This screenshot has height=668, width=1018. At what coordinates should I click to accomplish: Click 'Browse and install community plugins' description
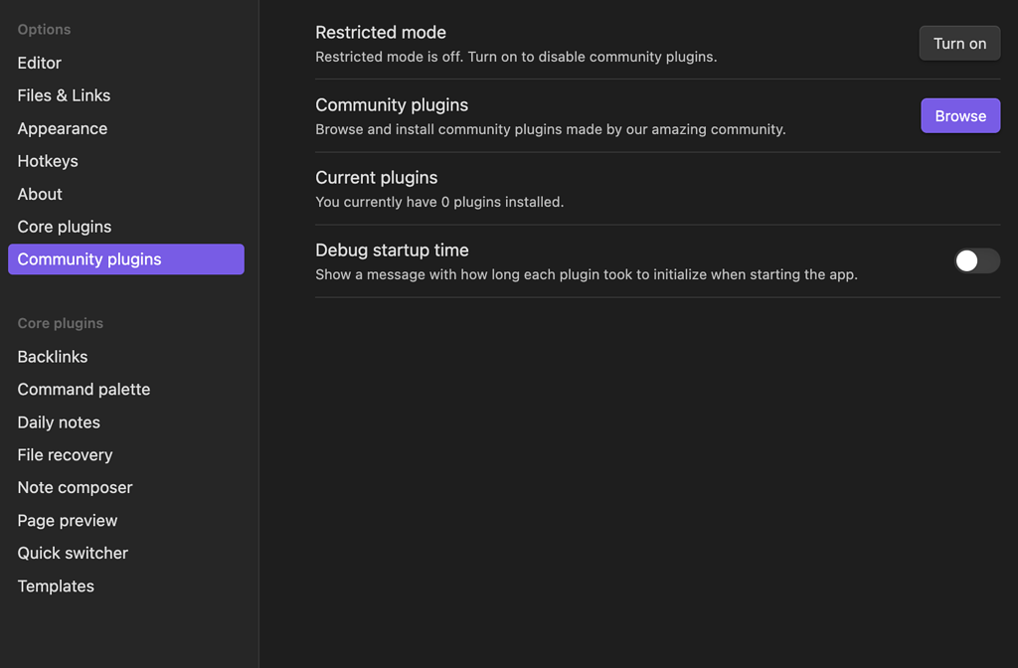point(551,130)
